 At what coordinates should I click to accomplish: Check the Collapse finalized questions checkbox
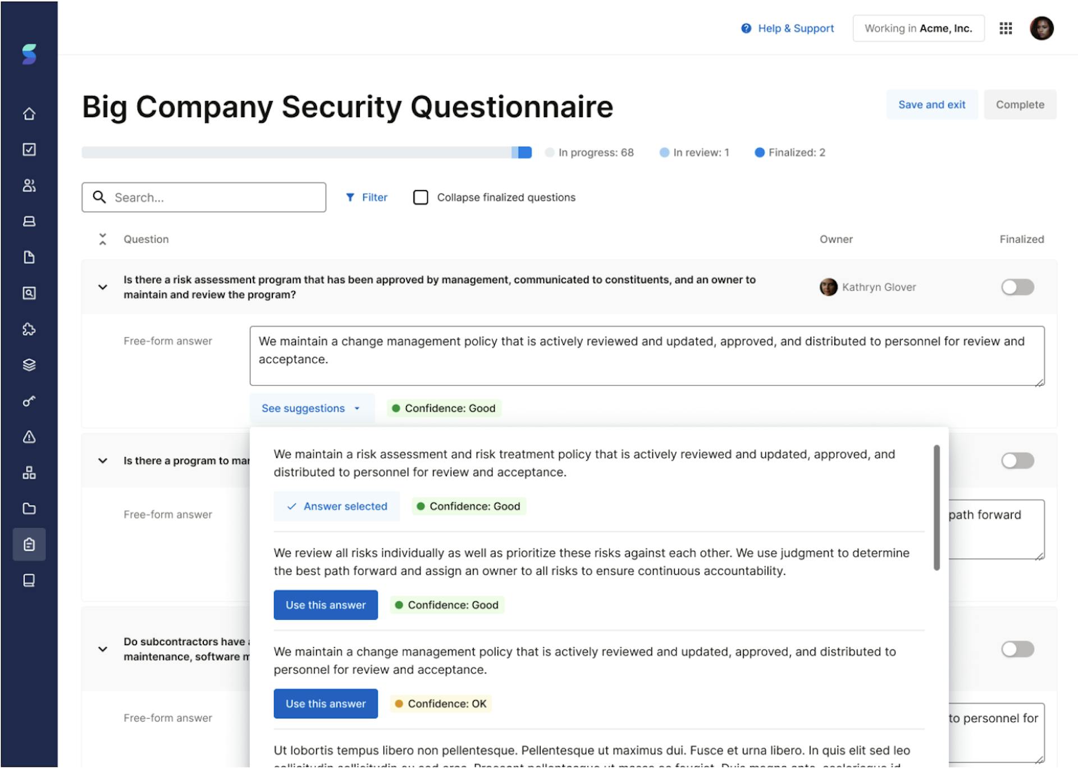point(421,197)
